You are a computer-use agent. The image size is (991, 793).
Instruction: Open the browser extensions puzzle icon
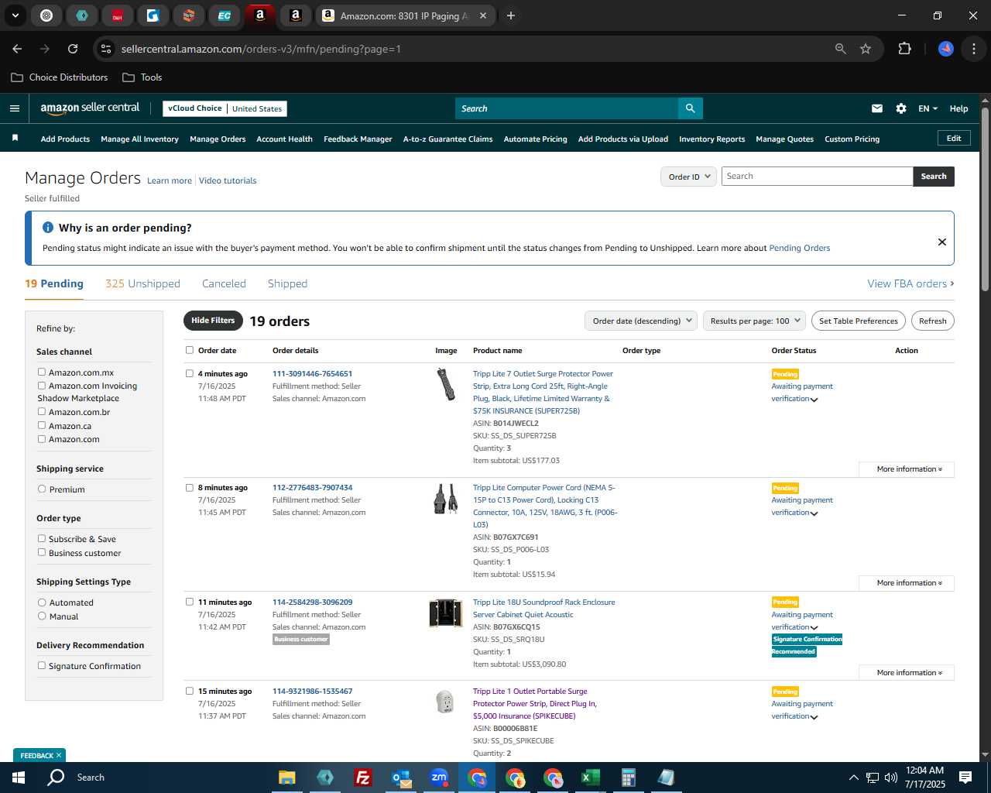(x=904, y=49)
